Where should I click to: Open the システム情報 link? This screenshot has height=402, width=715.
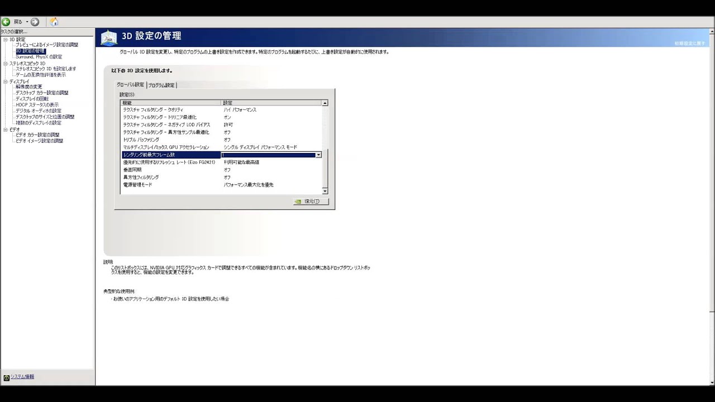pyautogui.click(x=22, y=377)
